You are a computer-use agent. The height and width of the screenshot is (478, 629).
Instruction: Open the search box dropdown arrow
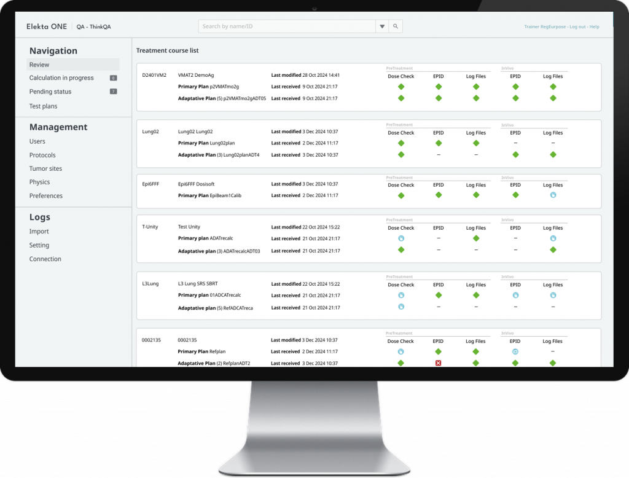[x=382, y=26]
